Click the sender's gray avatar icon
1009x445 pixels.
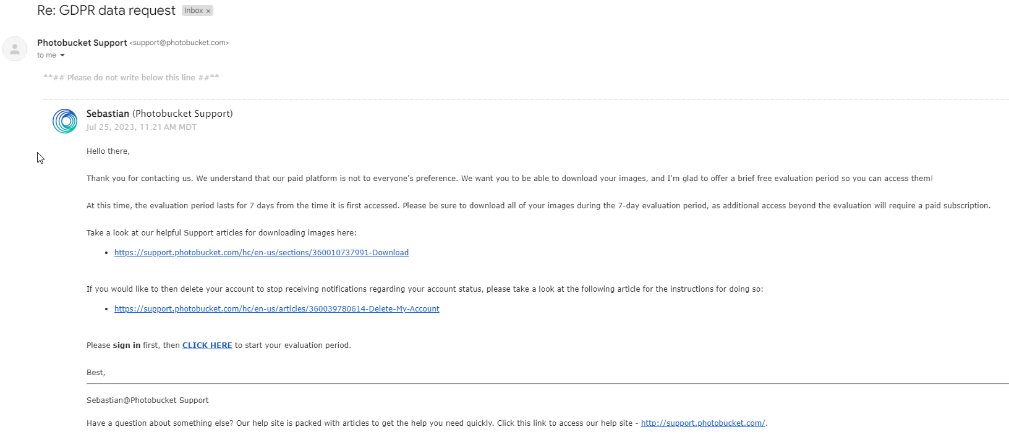tap(15, 49)
